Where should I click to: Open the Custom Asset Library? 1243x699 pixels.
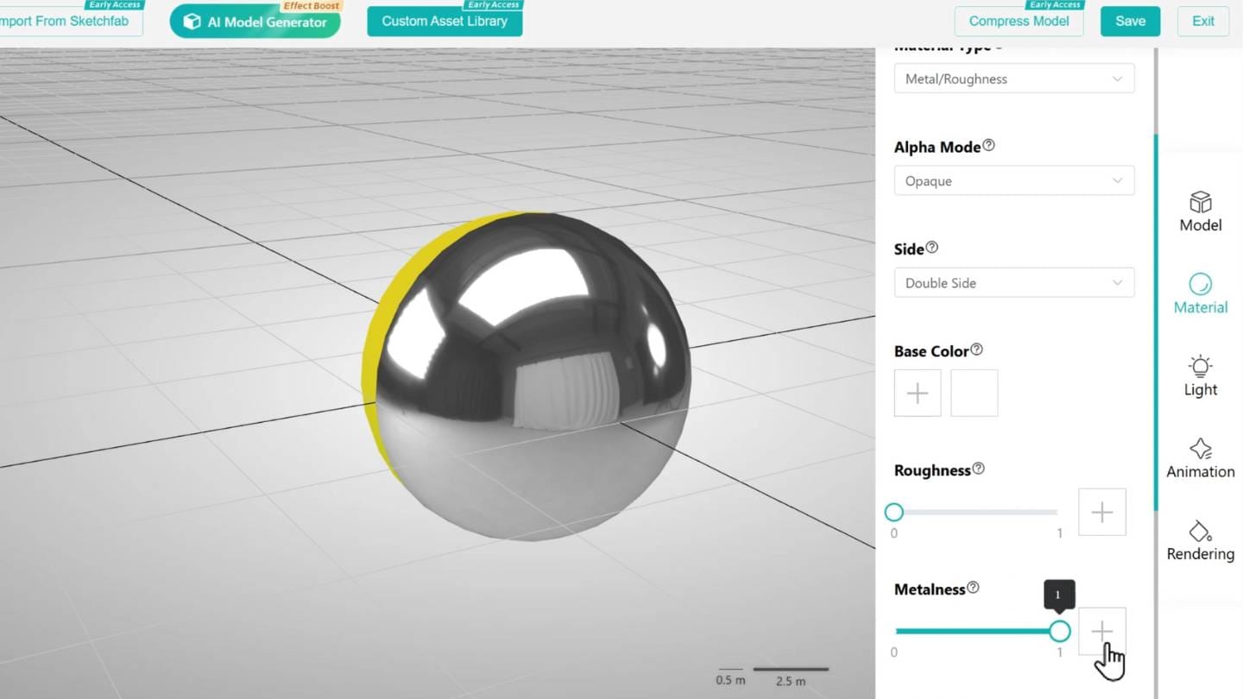445,22
